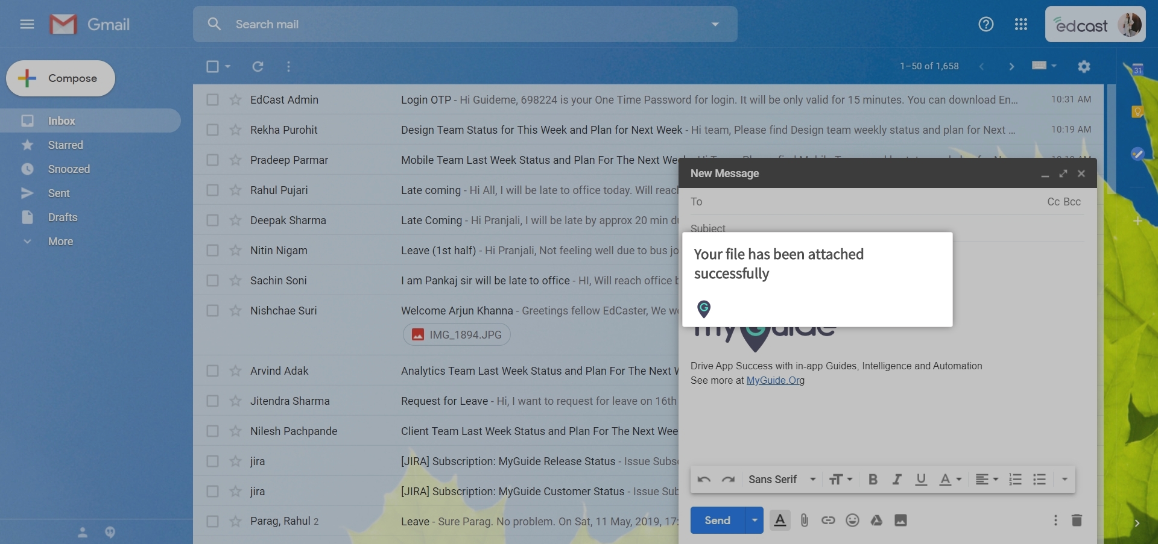Select the Rekha Purohit email checkbox
1158x544 pixels.
tap(212, 130)
